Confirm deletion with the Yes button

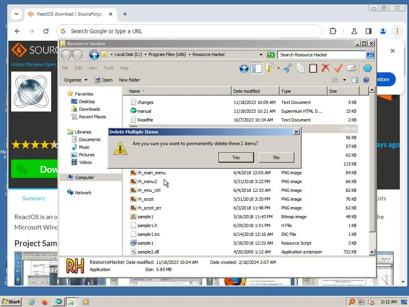[236, 157]
